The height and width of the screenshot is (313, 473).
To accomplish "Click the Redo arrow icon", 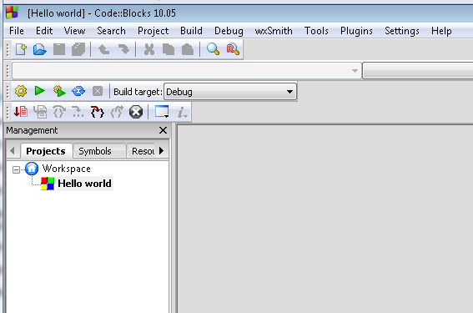I will click(123, 49).
